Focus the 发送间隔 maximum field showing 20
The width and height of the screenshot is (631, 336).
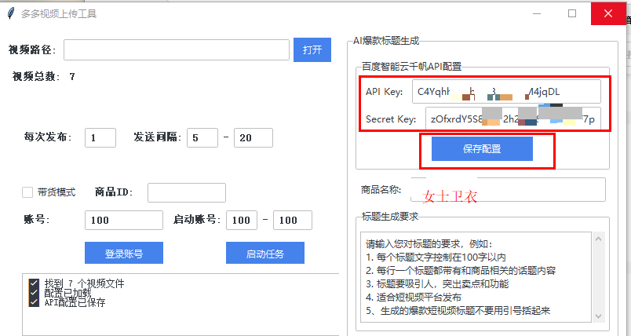coord(253,137)
